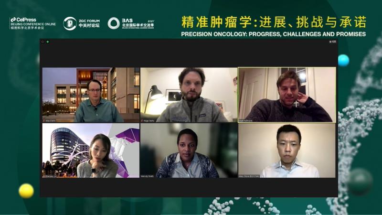This screenshot has height=215, width=382.
Task: Click the BAS green ring logo
Action: pos(114,23)
